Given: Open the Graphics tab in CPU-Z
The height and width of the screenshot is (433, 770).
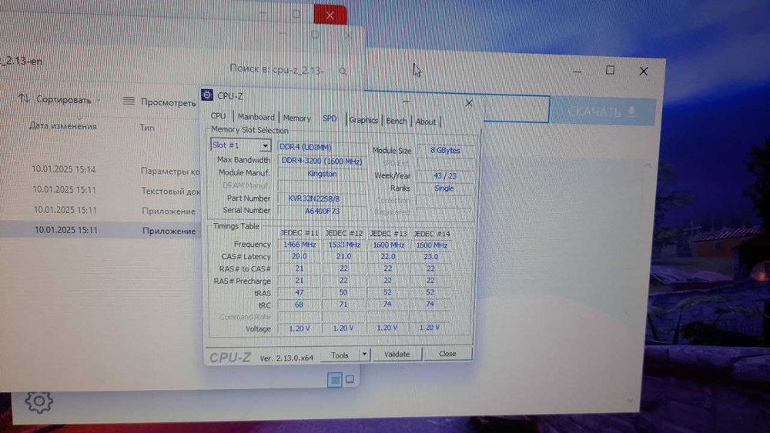Looking at the screenshot, I should (x=363, y=120).
